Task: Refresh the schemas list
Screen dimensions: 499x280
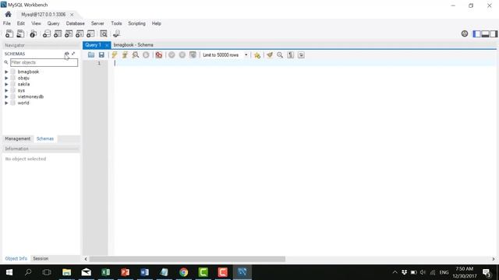Action: click(66, 54)
